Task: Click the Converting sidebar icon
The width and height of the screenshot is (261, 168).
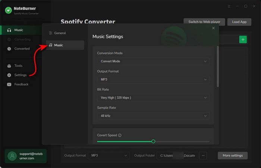Action: coord(9,39)
